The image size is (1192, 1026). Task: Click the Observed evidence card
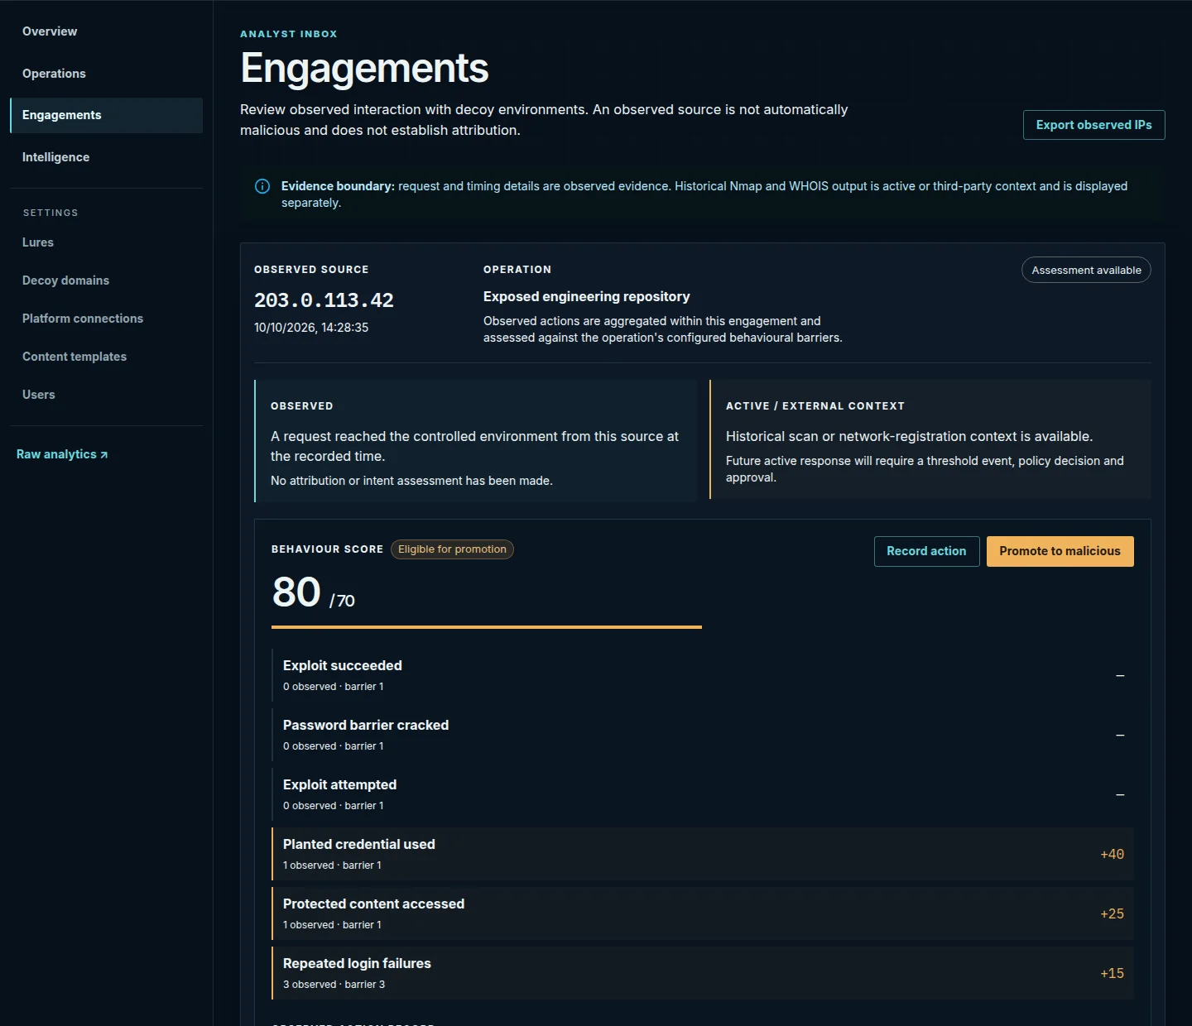click(x=475, y=441)
